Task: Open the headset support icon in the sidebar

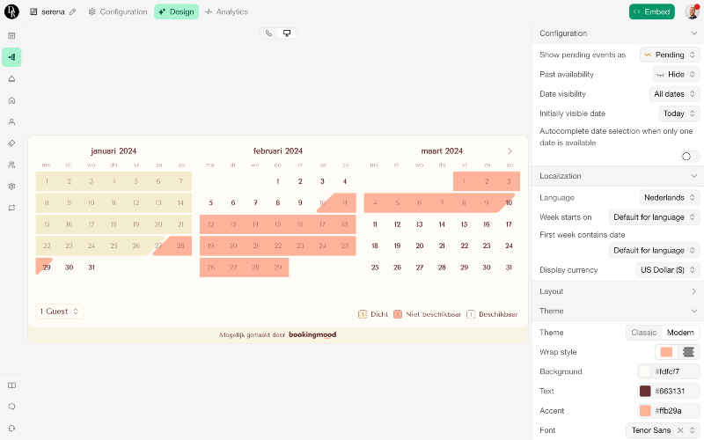Action: click(11, 429)
